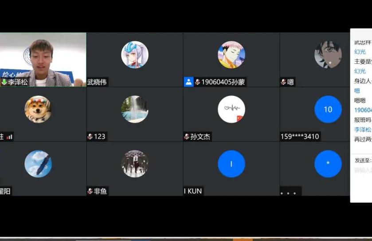Select 李泽松's live video tile
Viewport: 372px width, 241px height.
43,58
